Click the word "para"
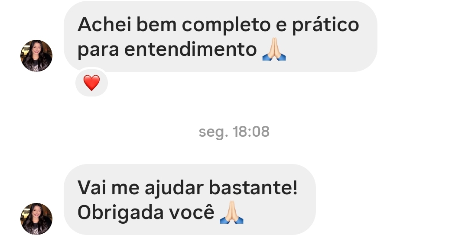This screenshot has height=238, width=468. pyautogui.click(x=98, y=51)
